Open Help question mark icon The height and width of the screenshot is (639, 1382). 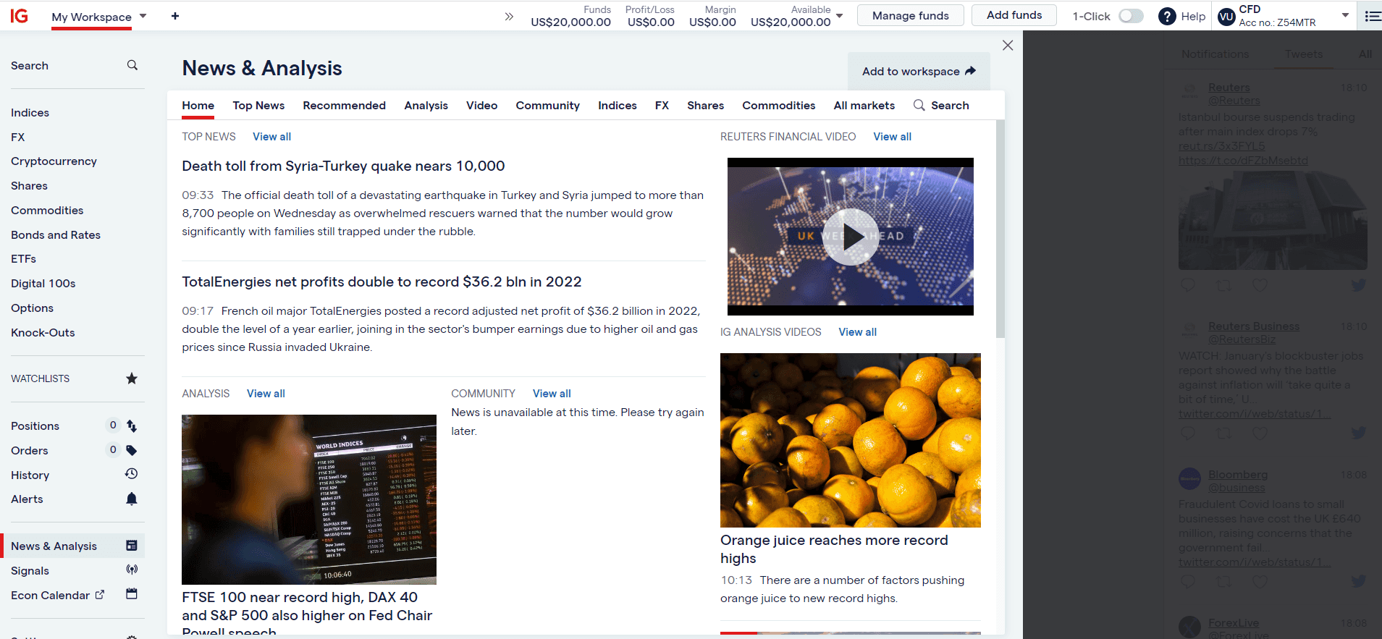[x=1167, y=16]
